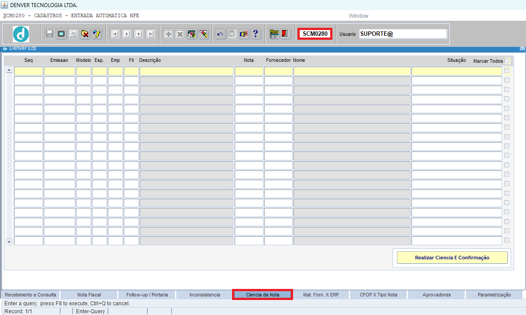
Task: Switch to the Parametrização tab
Action: [494, 295]
